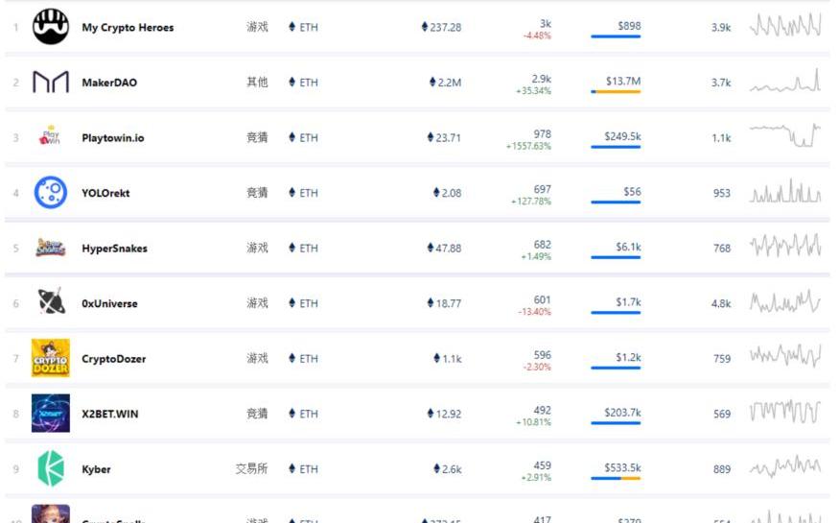This screenshot has width=839, height=523.
Task: Open the MakerDAO dapp name link
Action: pyautogui.click(x=109, y=83)
